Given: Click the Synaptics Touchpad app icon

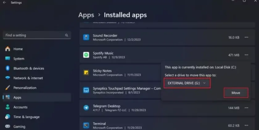Looking at the screenshot, I should pos(86,90).
